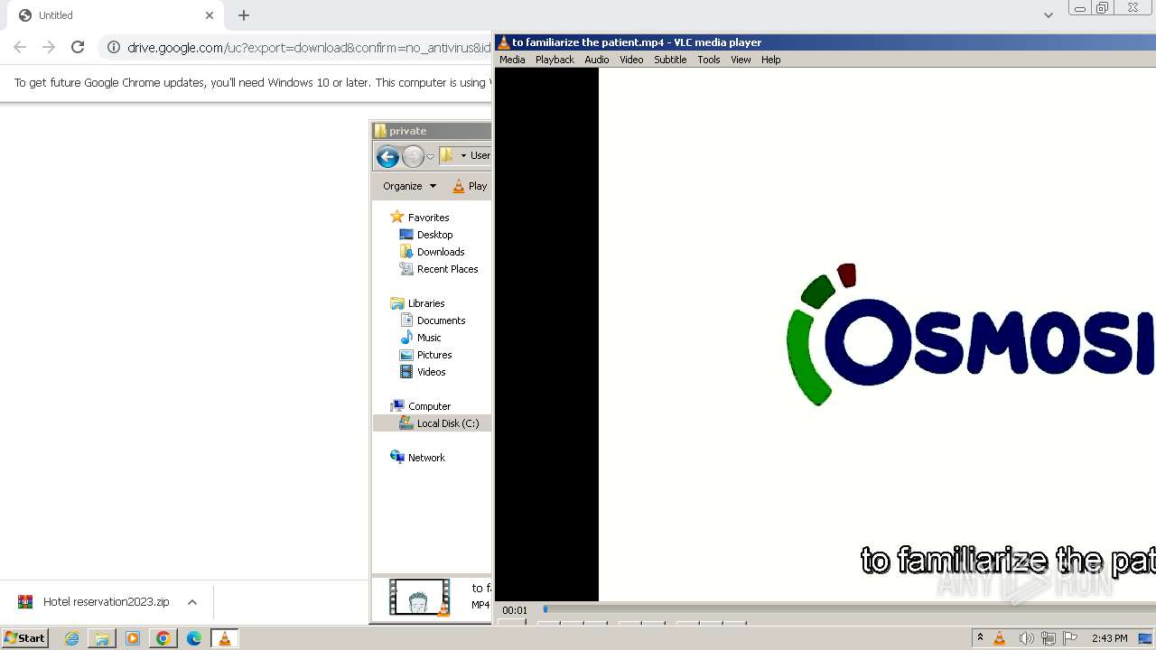1156x650 pixels.
Task: Open the Media menu in VLC
Action: click(x=512, y=60)
